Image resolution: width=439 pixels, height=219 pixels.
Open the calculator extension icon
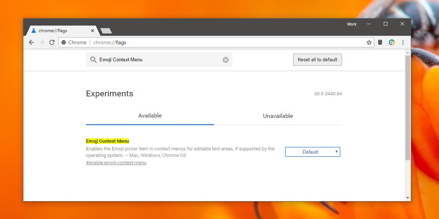pos(380,42)
